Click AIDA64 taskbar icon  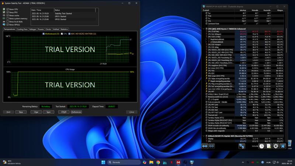click(x=178, y=162)
